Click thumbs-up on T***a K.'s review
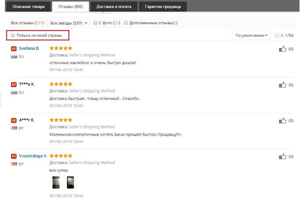The width and height of the screenshot is (301, 202). (x=283, y=85)
